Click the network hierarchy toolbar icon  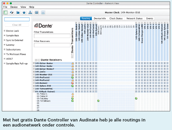tap(30, 12)
